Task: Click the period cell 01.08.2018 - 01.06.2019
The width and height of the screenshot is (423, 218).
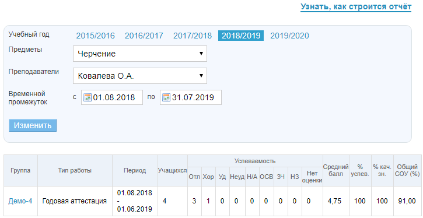Action: [135, 201]
